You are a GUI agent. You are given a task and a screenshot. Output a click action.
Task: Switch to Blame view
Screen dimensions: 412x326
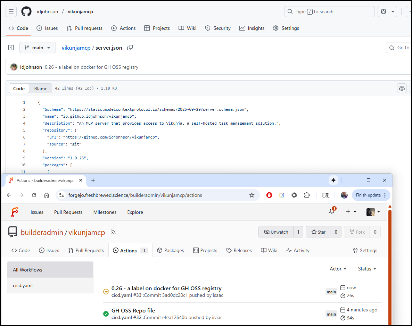pos(41,89)
